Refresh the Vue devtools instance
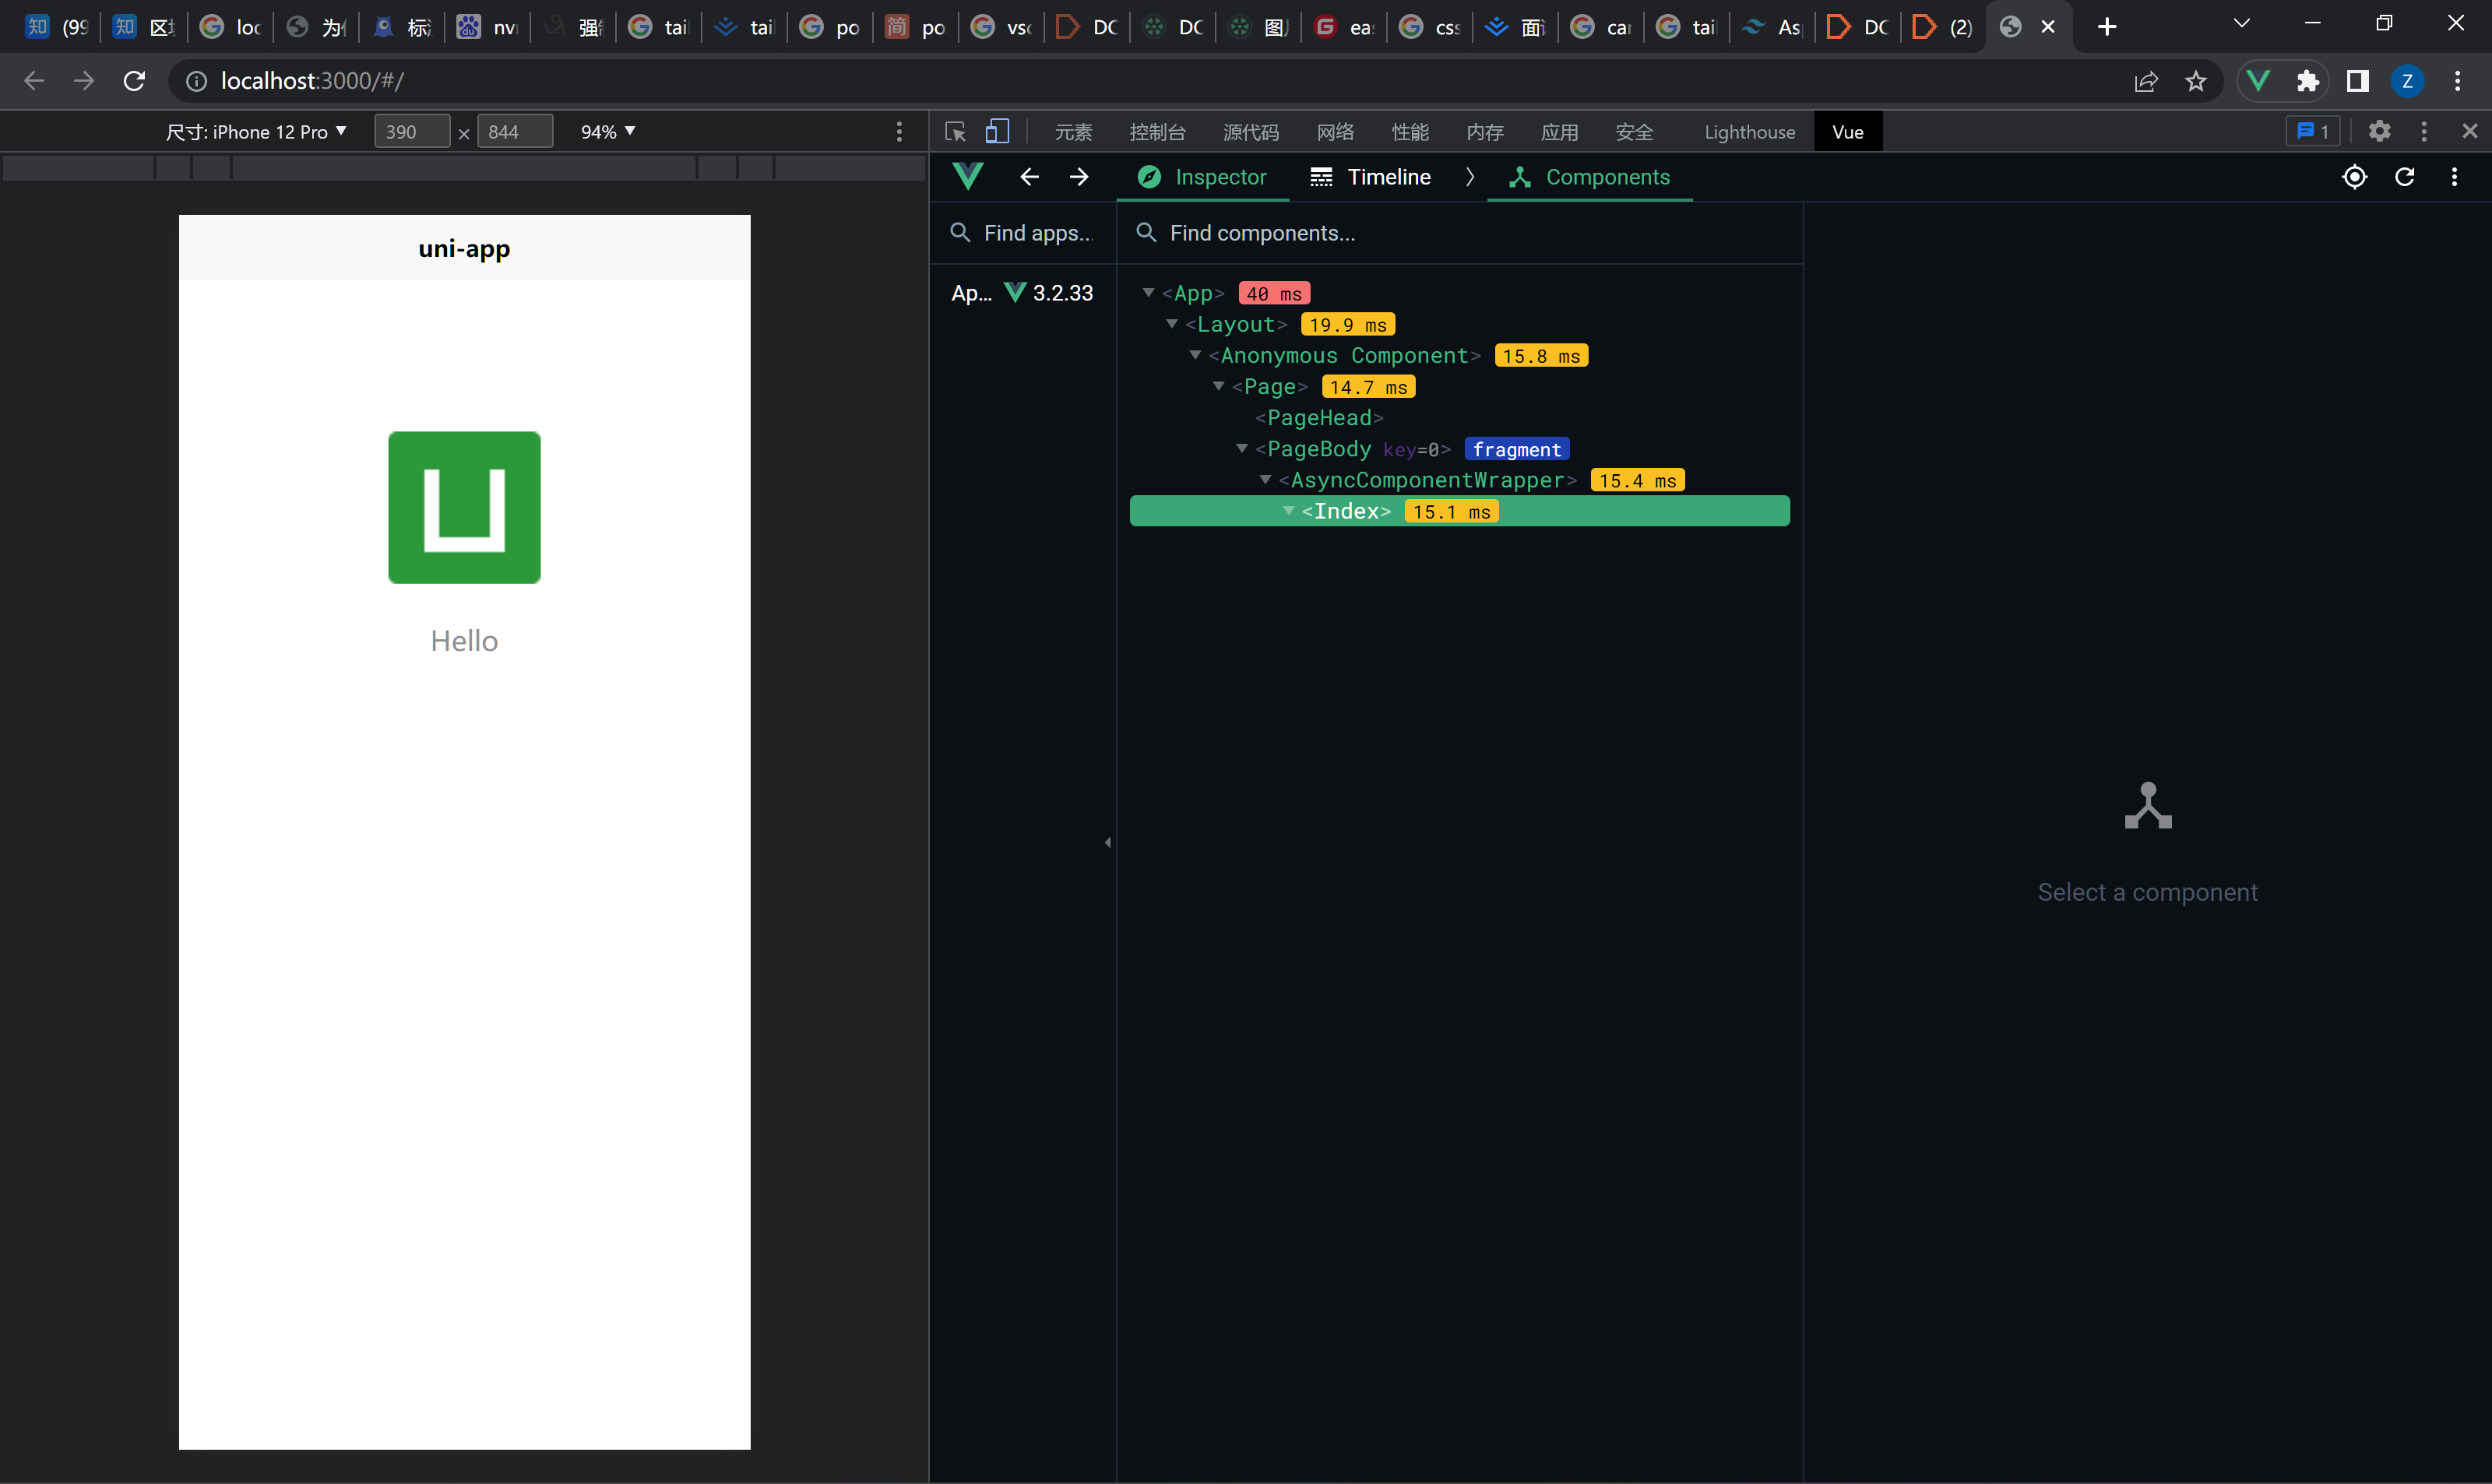This screenshot has width=2492, height=1484. coord(2405,176)
